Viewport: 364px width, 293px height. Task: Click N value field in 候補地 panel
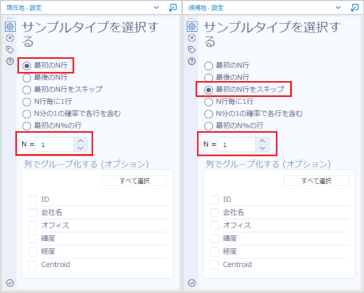click(237, 145)
